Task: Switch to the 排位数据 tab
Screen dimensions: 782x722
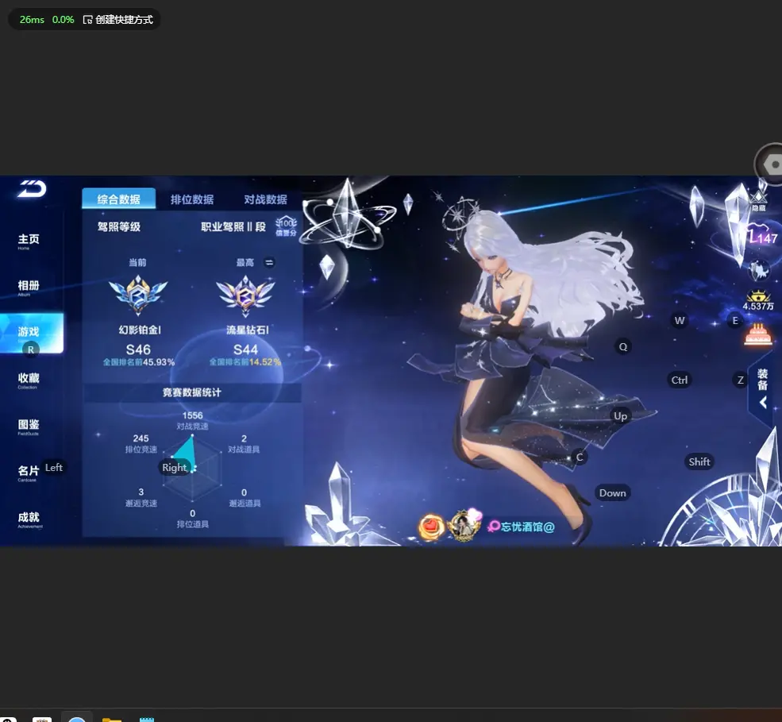Action: point(192,199)
